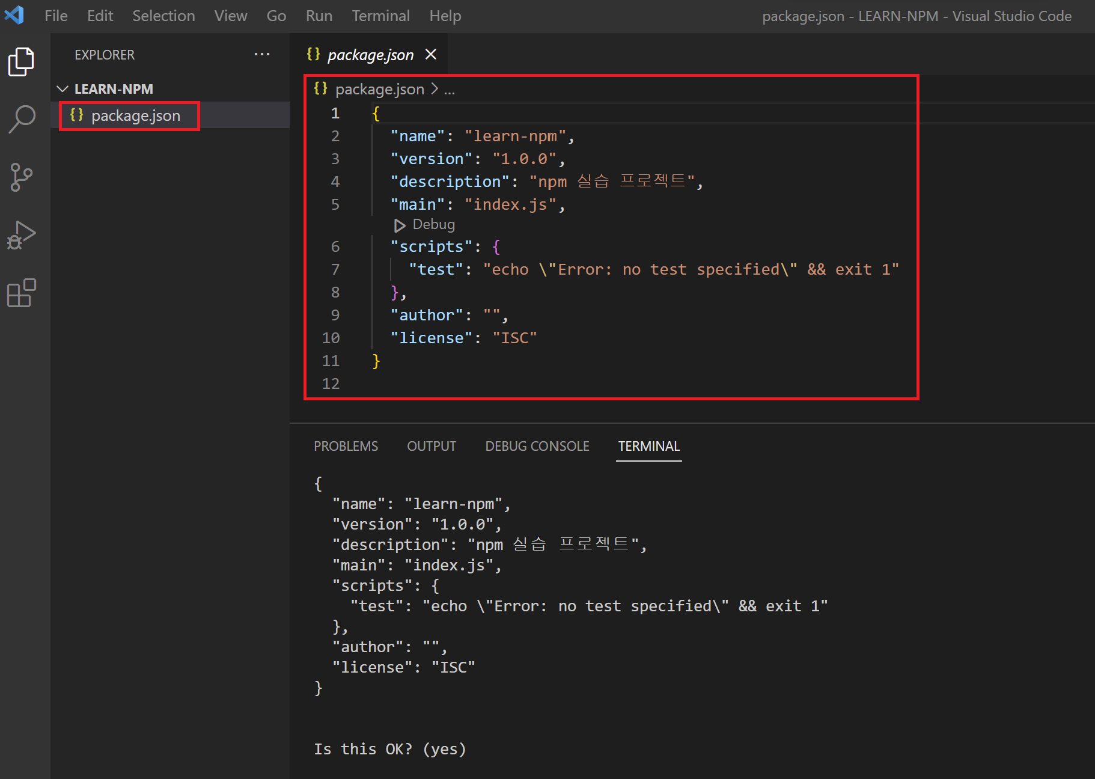Open the Source Control view
This screenshot has height=779, width=1095.
click(x=22, y=177)
